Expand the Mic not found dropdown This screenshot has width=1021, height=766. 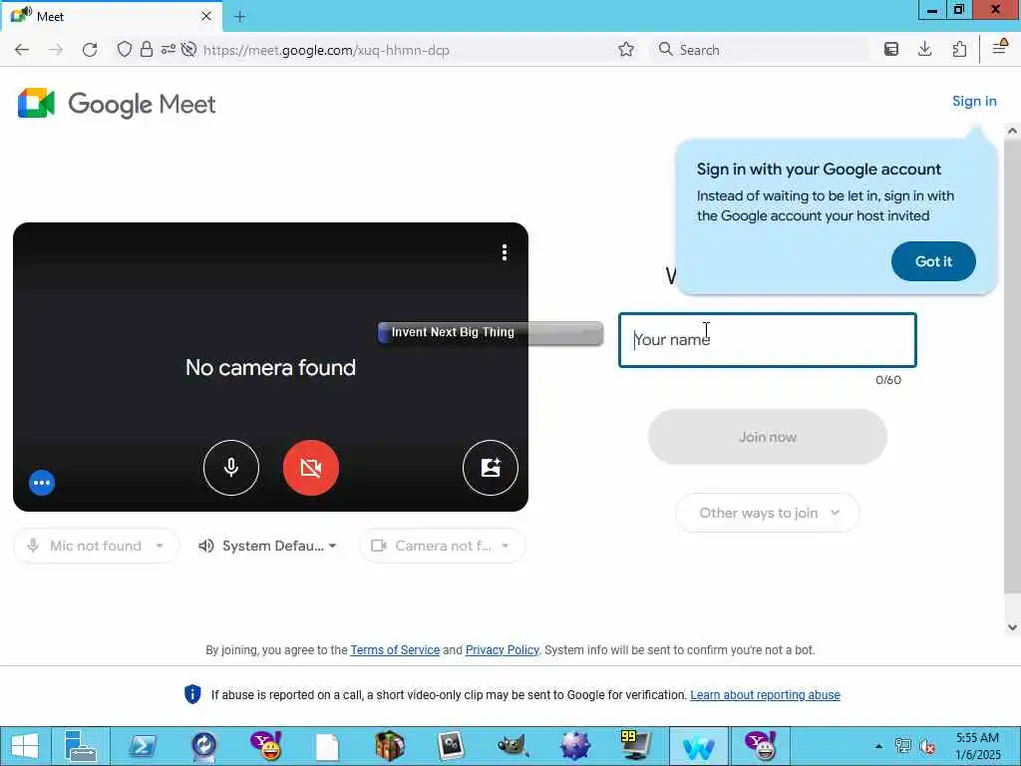pyautogui.click(x=97, y=546)
